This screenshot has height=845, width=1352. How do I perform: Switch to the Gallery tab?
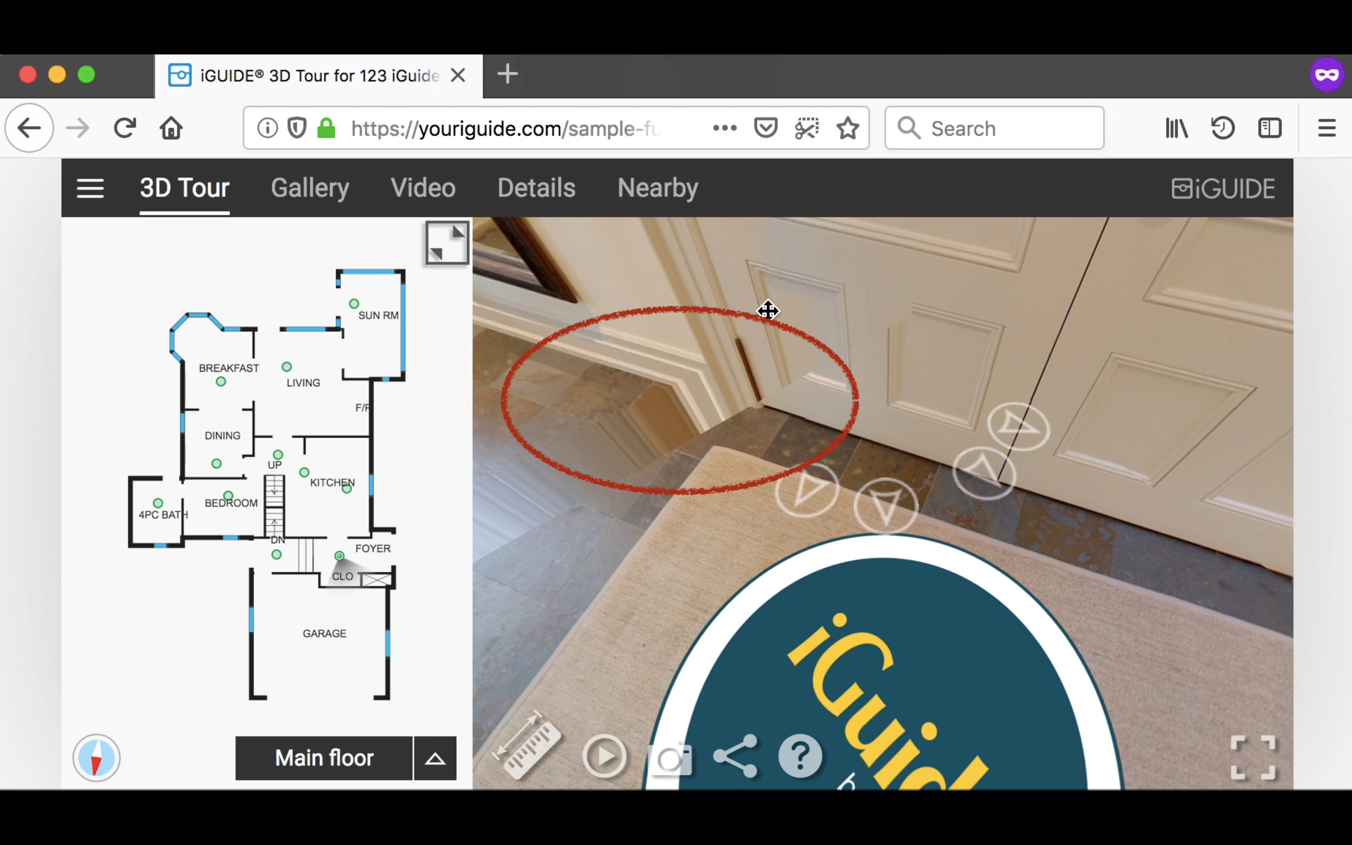[x=310, y=188]
